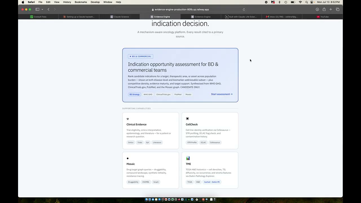Click the Mosaic card star icon
Viewport: 361px width, 203px height.
pyautogui.click(x=128, y=158)
